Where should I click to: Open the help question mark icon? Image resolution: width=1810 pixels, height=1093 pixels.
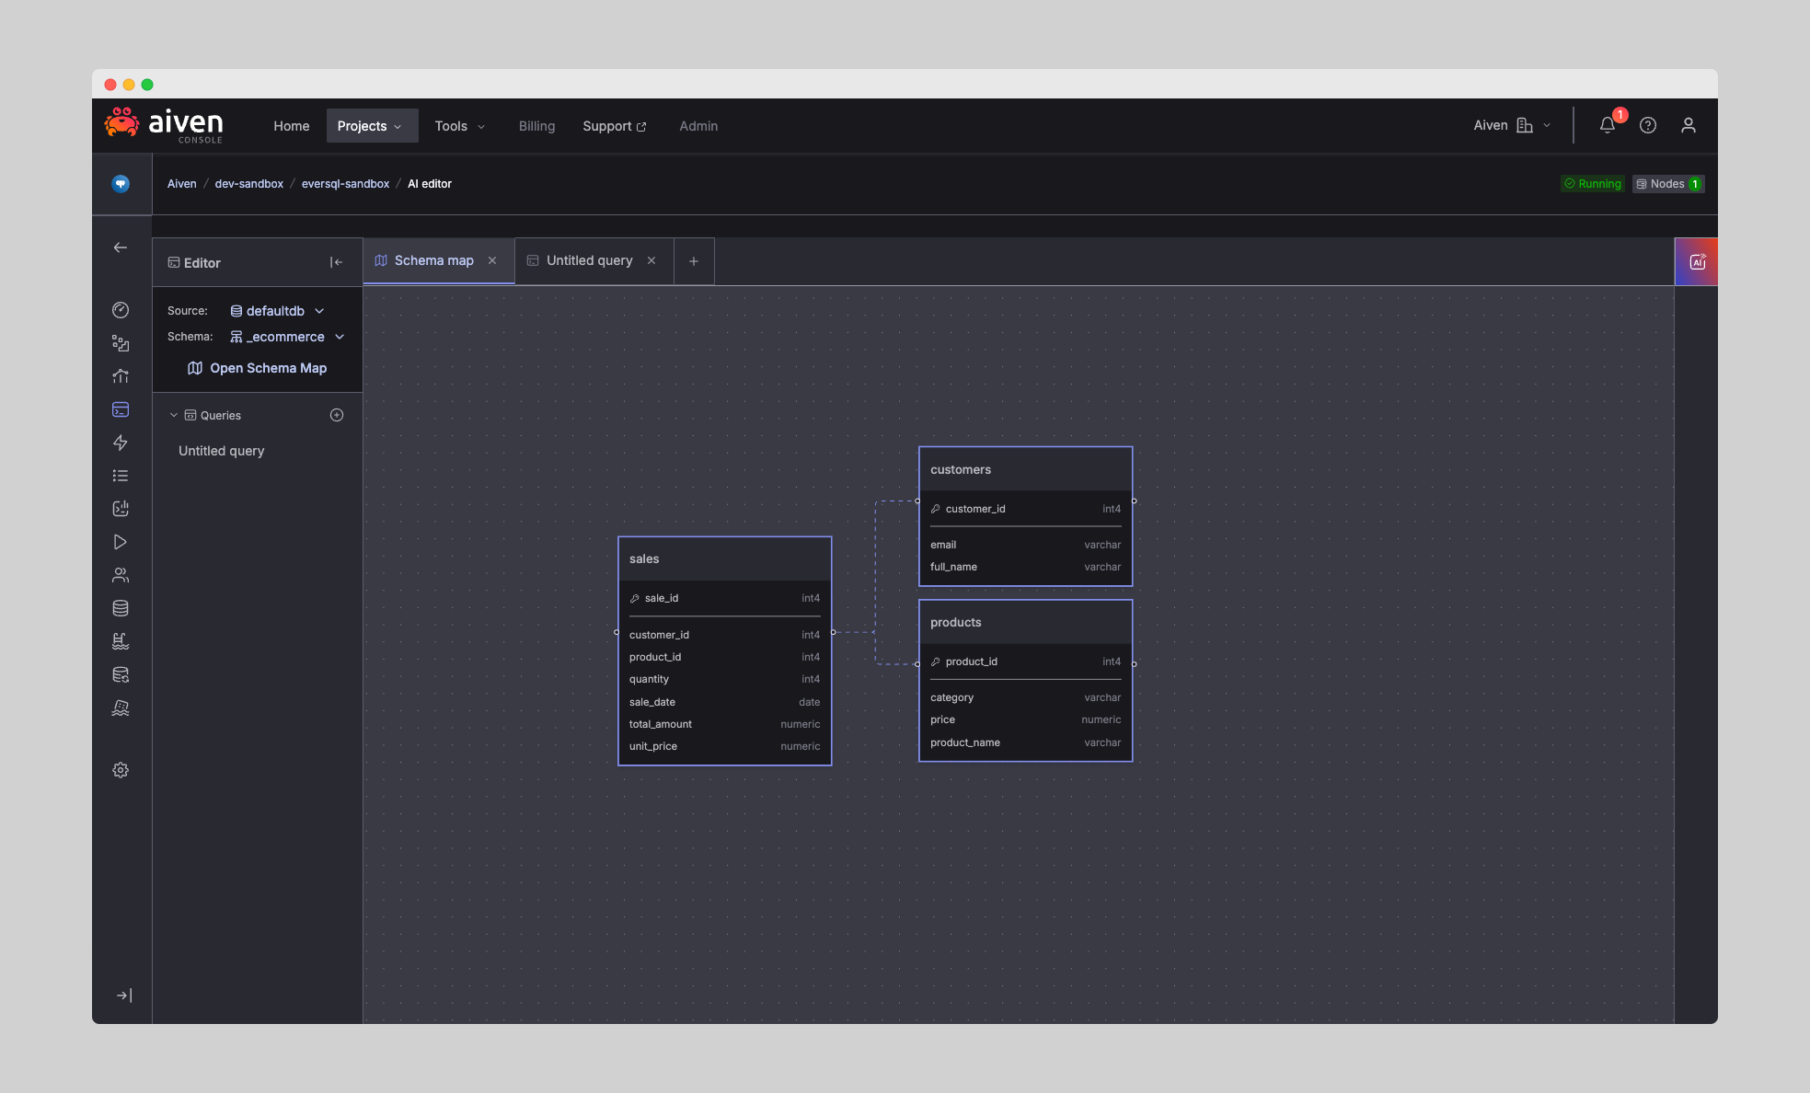[1647, 126]
